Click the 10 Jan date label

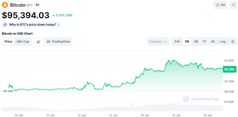tap(19, 115)
